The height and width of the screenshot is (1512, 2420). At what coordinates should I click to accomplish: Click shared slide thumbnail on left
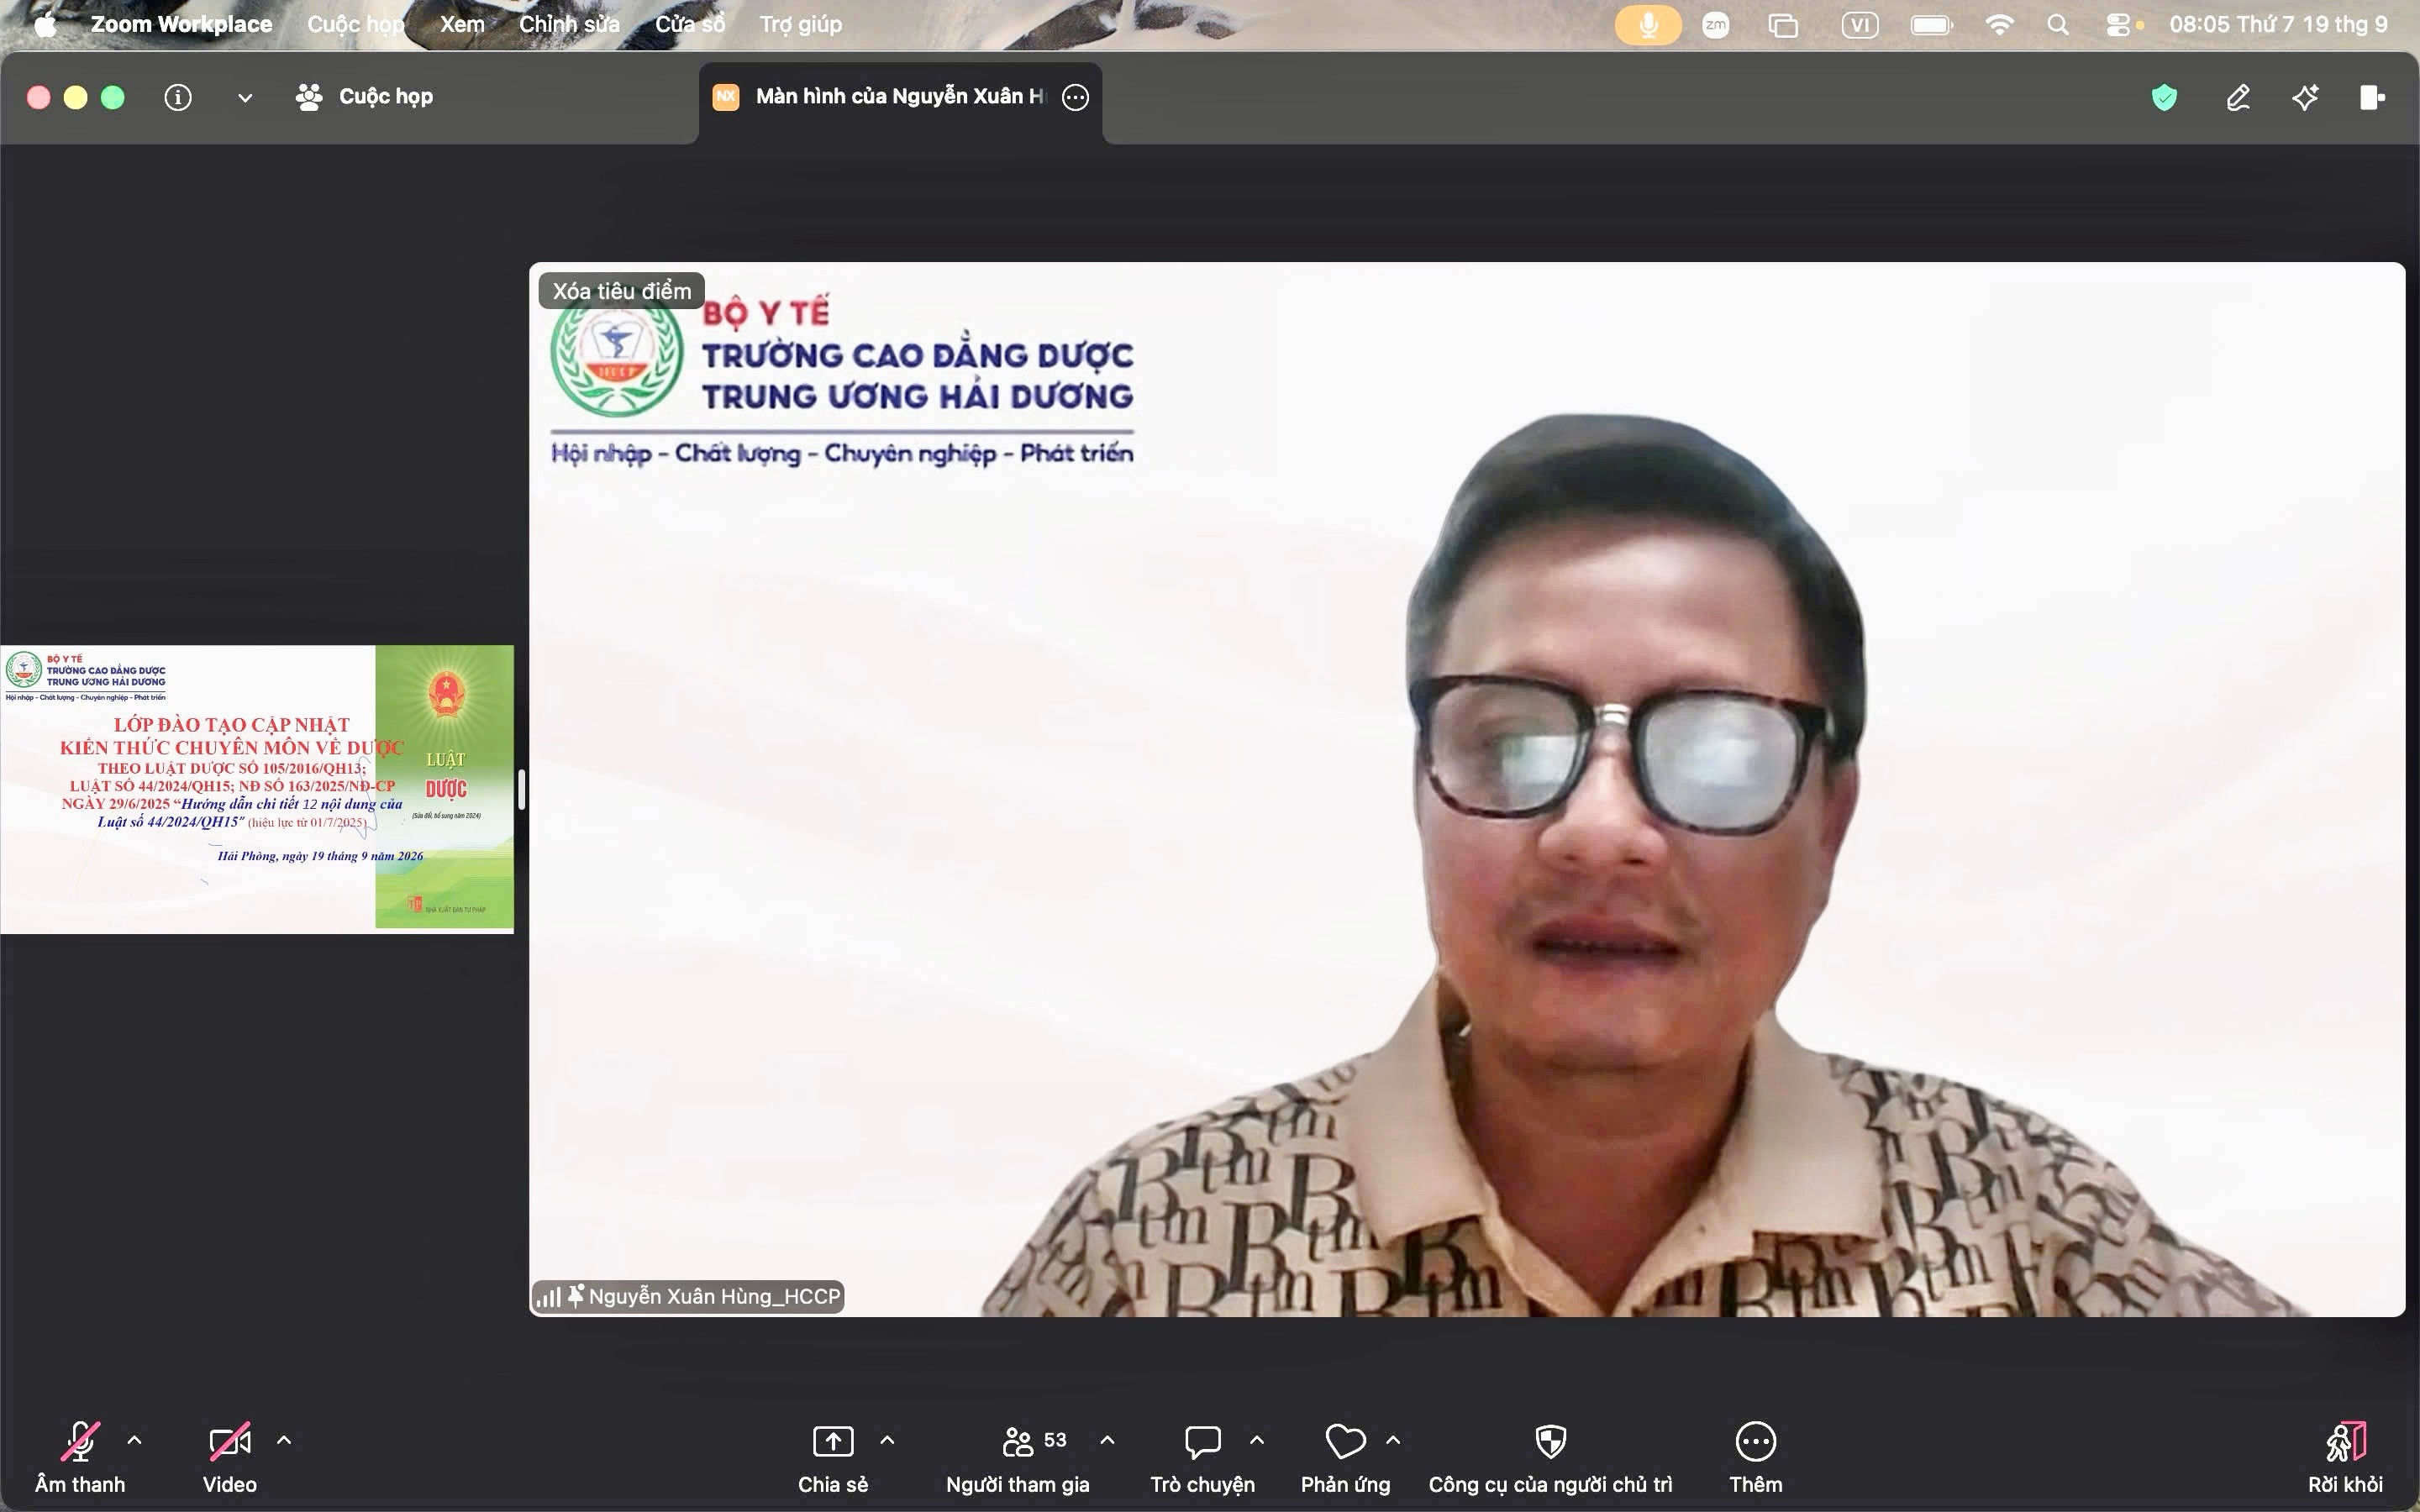click(x=257, y=789)
